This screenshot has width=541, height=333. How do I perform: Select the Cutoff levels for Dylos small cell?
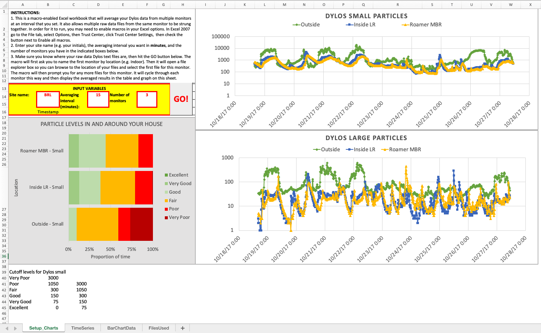tap(38, 272)
